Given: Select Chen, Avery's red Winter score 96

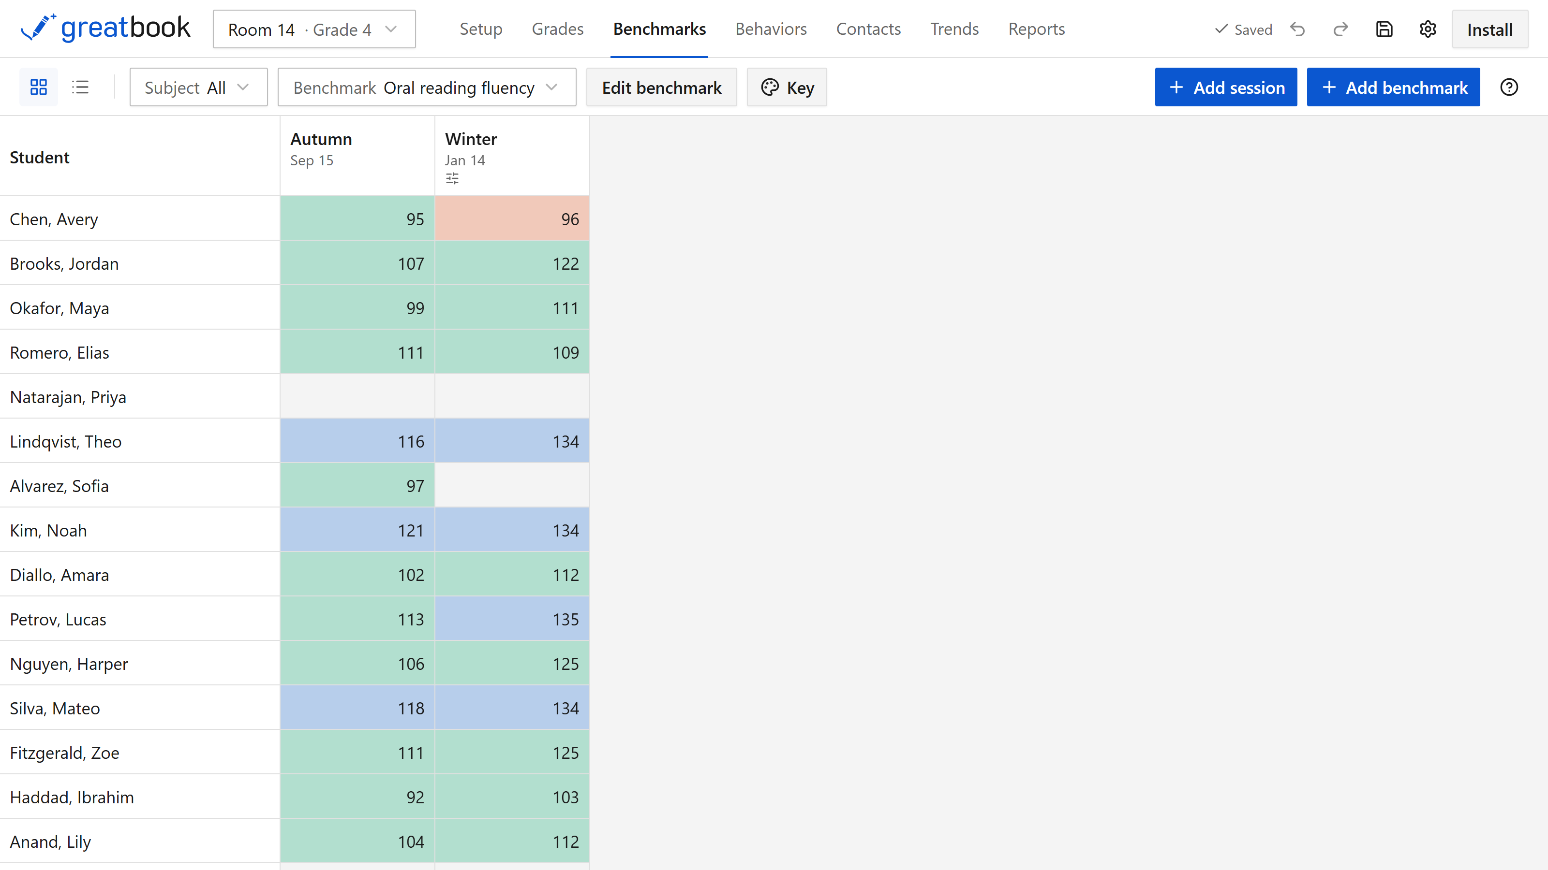Looking at the screenshot, I should coord(512,218).
